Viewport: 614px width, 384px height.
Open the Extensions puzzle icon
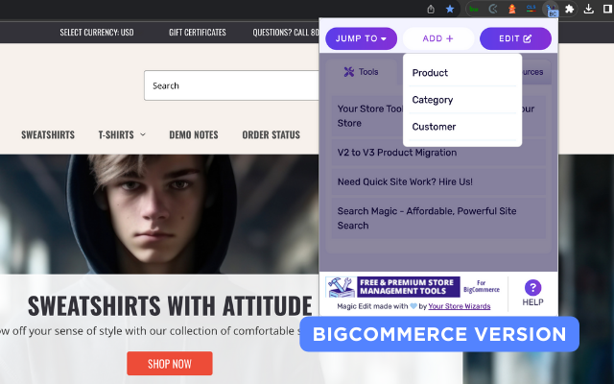[x=569, y=9]
